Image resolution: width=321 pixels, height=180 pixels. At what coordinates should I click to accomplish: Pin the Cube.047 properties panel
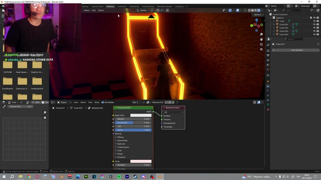click(x=318, y=44)
